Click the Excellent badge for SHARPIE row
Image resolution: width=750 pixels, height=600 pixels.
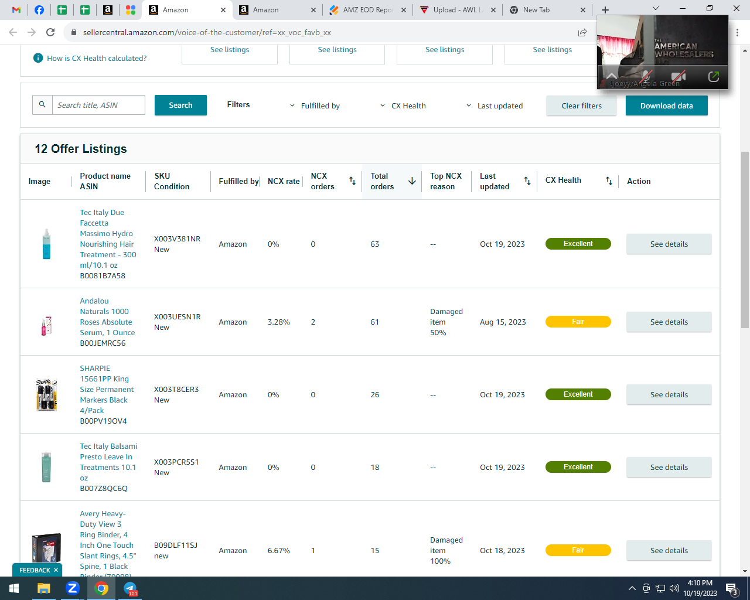point(578,394)
